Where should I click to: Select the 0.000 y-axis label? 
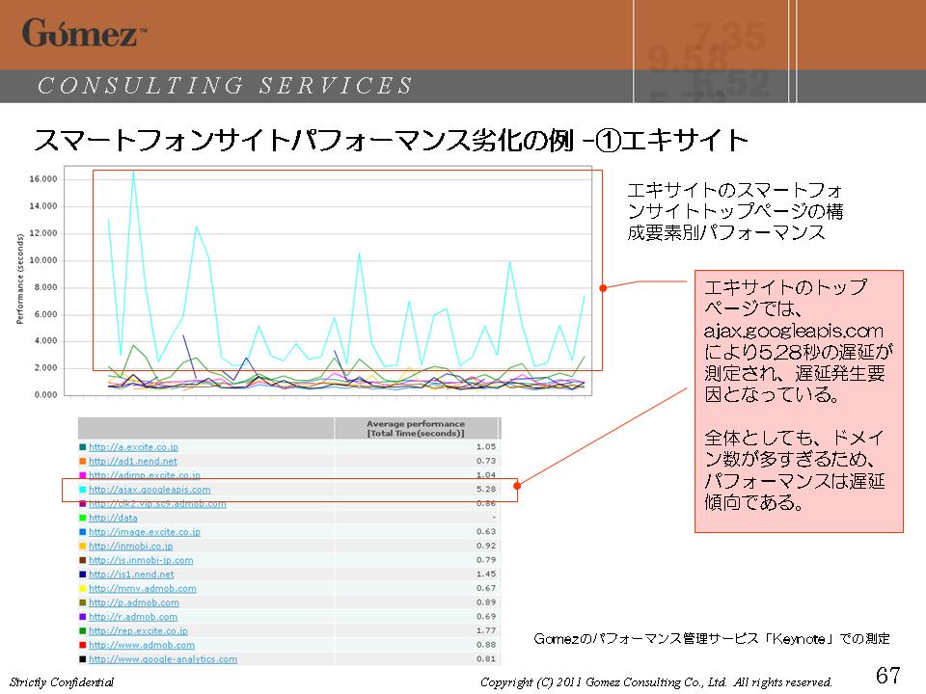[x=45, y=395]
